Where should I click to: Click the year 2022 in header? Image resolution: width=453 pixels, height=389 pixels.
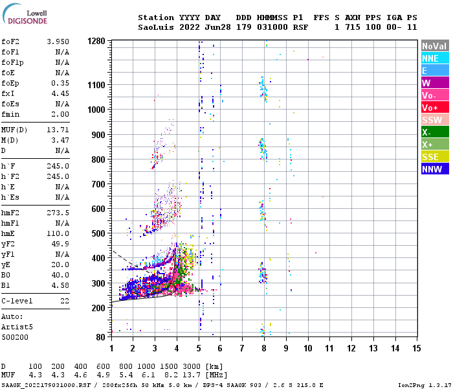(x=190, y=27)
